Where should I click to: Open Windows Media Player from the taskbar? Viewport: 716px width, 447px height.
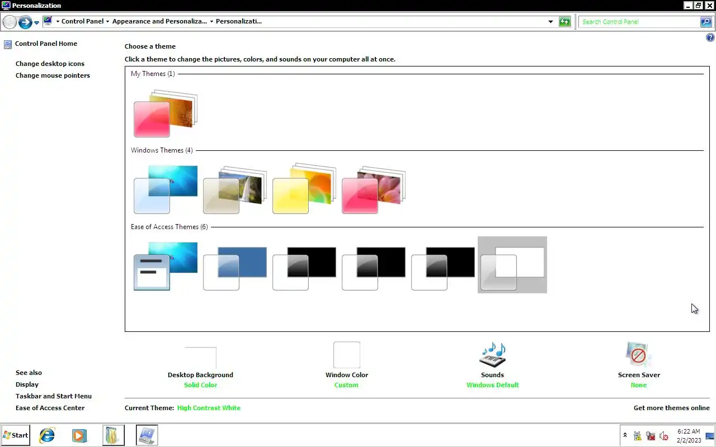79,435
